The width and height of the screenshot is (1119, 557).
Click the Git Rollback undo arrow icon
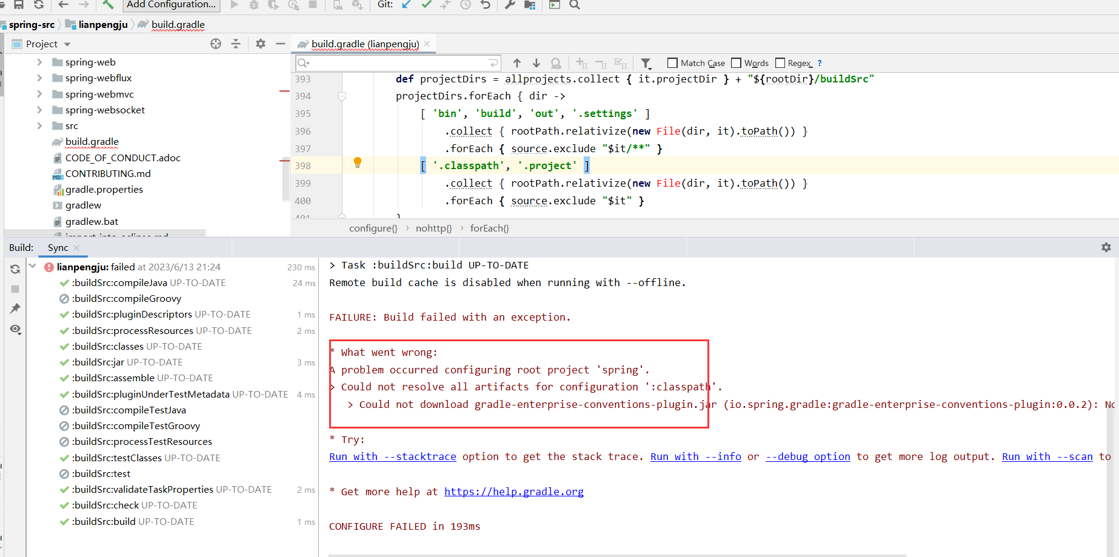click(486, 5)
